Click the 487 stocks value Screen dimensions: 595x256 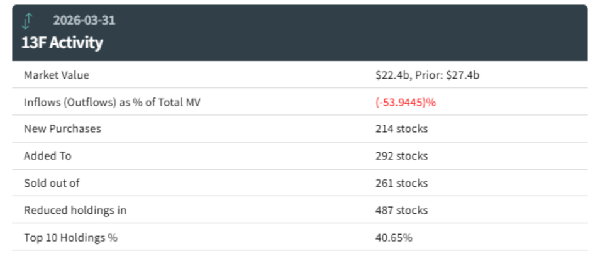(401, 210)
